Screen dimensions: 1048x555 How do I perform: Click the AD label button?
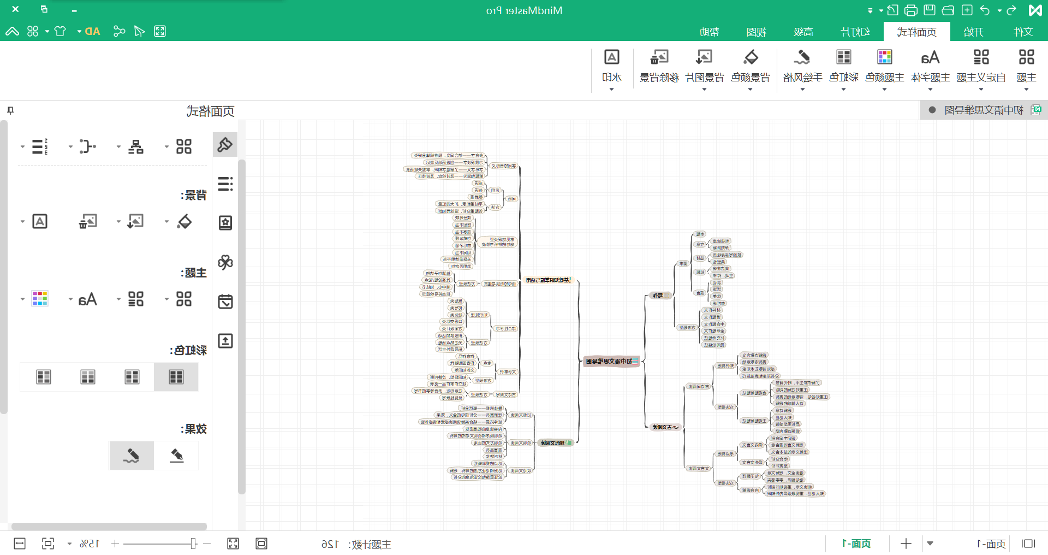pos(92,31)
